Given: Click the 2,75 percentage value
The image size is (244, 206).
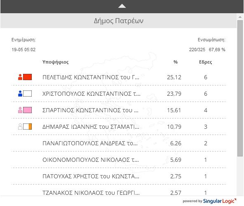Looking at the screenshot, I should pos(176,176).
